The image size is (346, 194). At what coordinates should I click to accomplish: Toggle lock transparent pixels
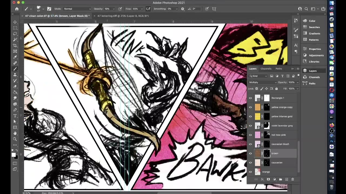pyautogui.click(x=257, y=89)
